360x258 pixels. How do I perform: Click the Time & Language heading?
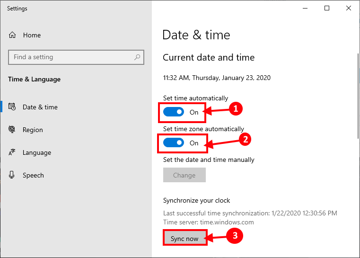point(35,79)
